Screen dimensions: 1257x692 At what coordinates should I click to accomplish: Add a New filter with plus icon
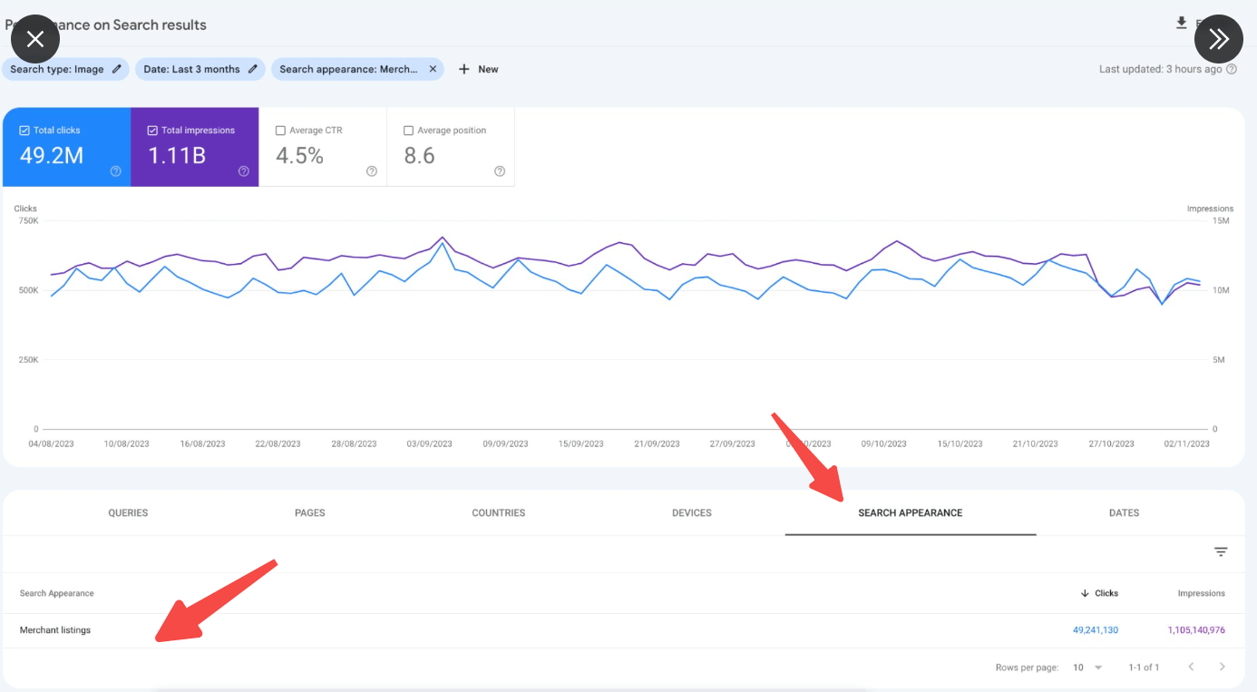coord(478,69)
